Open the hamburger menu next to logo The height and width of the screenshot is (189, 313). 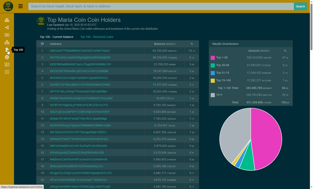(x=21, y=6)
